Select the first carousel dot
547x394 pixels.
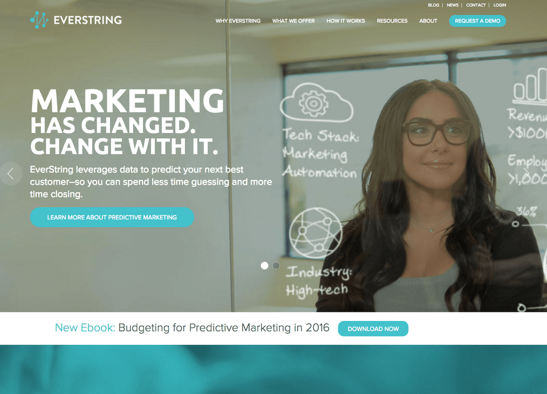[x=264, y=266]
